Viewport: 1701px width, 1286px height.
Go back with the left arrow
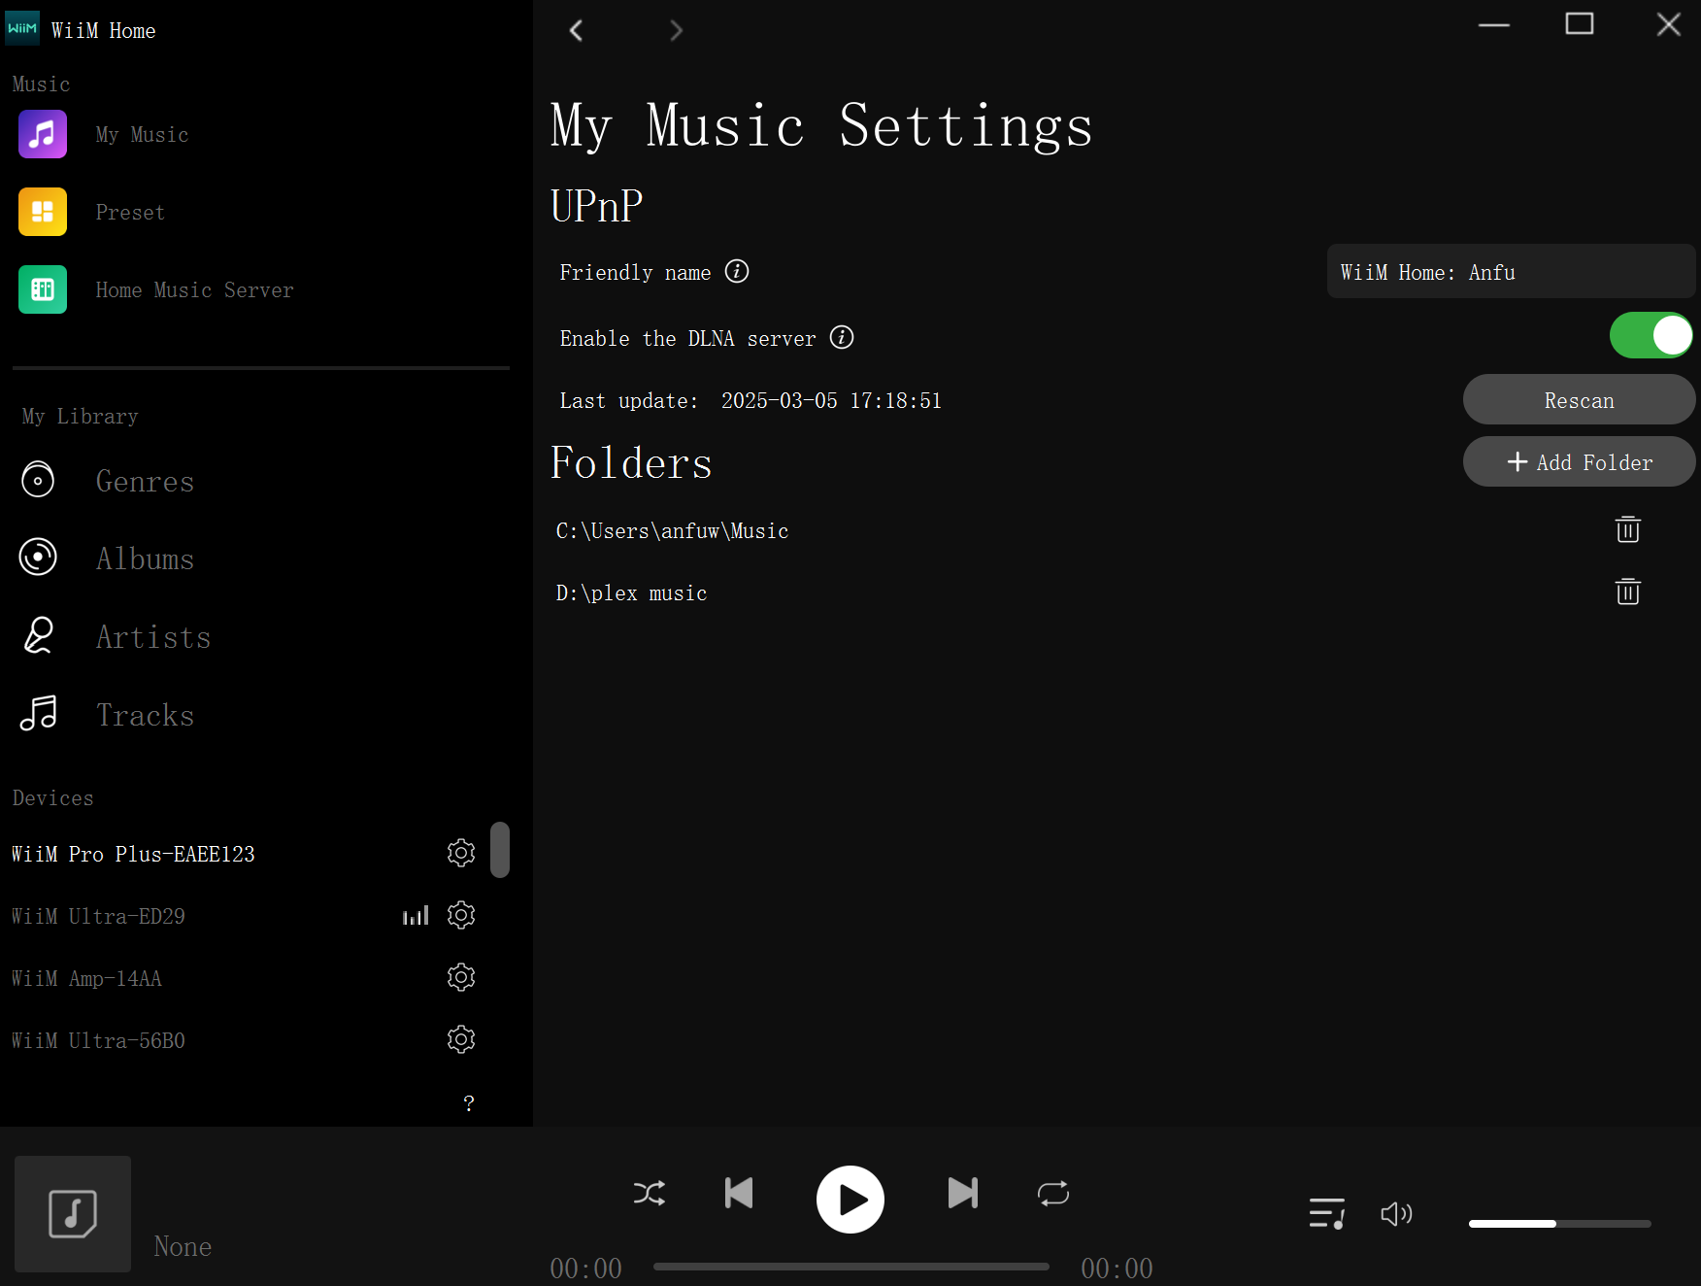[576, 30]
